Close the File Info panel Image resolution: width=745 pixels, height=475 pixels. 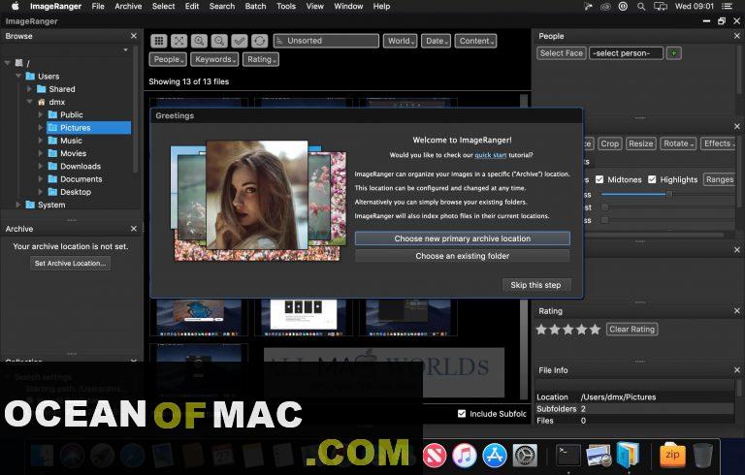(737, 369)
